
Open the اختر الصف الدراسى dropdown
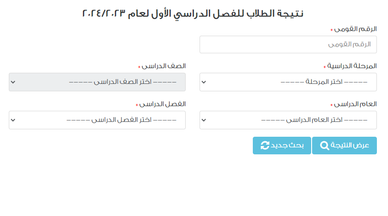tap(97, 82)
